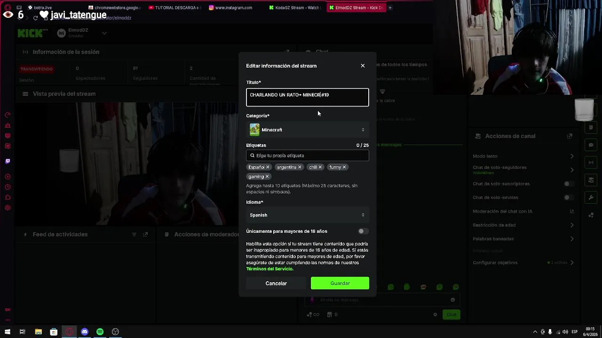Pop out the Feed de actividades panel
This screenshot has width=602, height=338.
click(145, 234)
